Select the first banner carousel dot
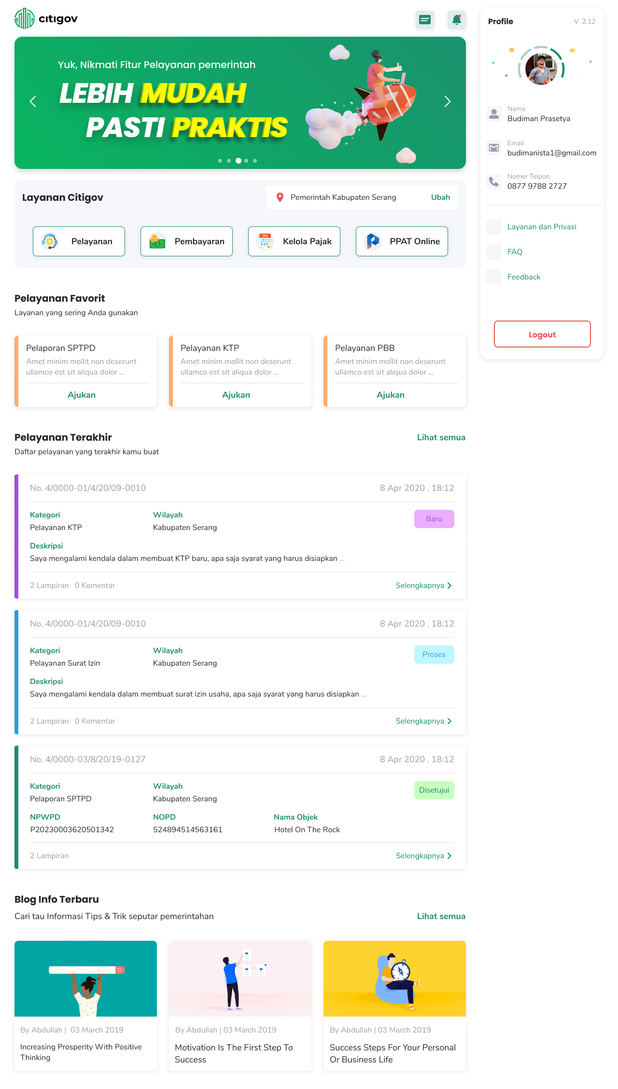The width and height of the screenshot is (618, 1089). pos(220,161)
